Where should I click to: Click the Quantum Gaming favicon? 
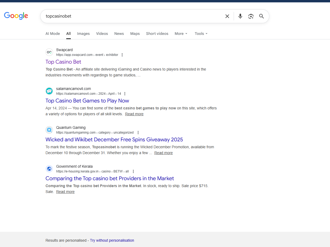[49, 130]
